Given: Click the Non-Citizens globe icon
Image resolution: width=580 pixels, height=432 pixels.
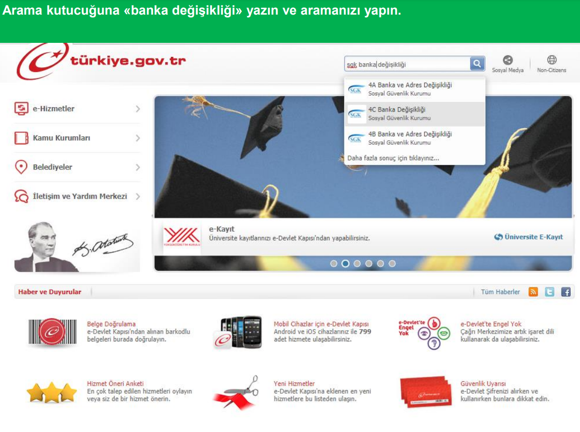Looking at the screenshot, I should point(552,60).
